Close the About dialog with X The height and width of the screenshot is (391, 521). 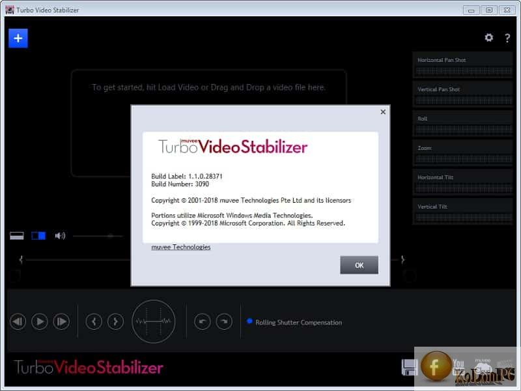pyautogui.click(x=383, y=112)
